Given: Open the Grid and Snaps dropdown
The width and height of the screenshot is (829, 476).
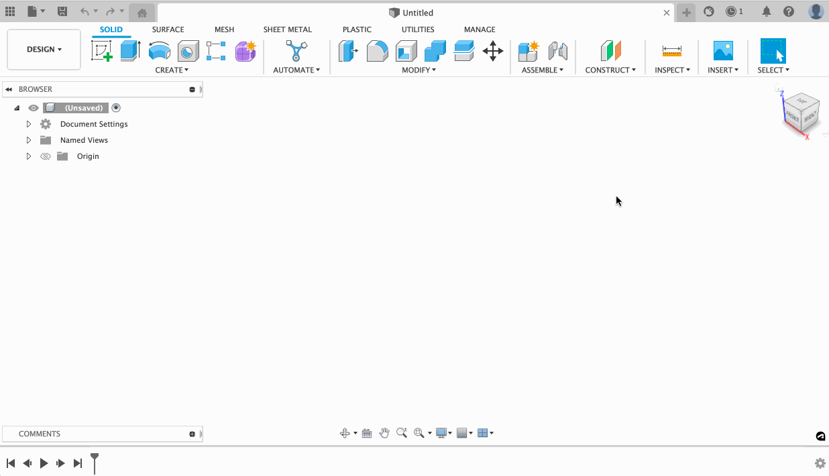Looking at the screenshot, I should point(464,433).
